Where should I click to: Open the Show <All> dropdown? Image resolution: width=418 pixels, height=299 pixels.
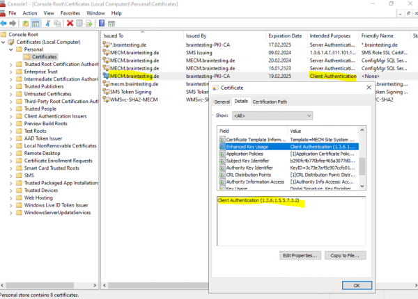(x=272, y=115)
